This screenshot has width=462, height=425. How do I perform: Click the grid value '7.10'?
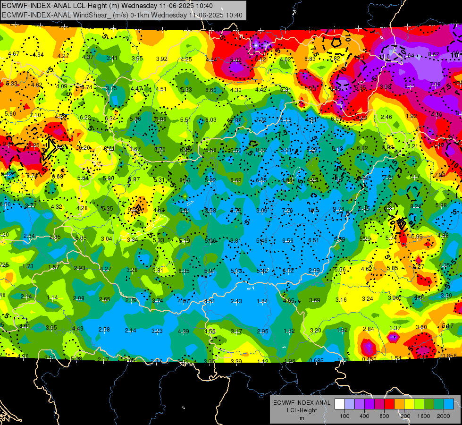35,115
